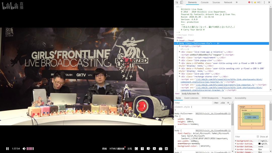Image resolution: width=272 pixels, height=153 pixels.
Task: Open the HTML5播放器 player switcher
Action: (x=117, y=149)
